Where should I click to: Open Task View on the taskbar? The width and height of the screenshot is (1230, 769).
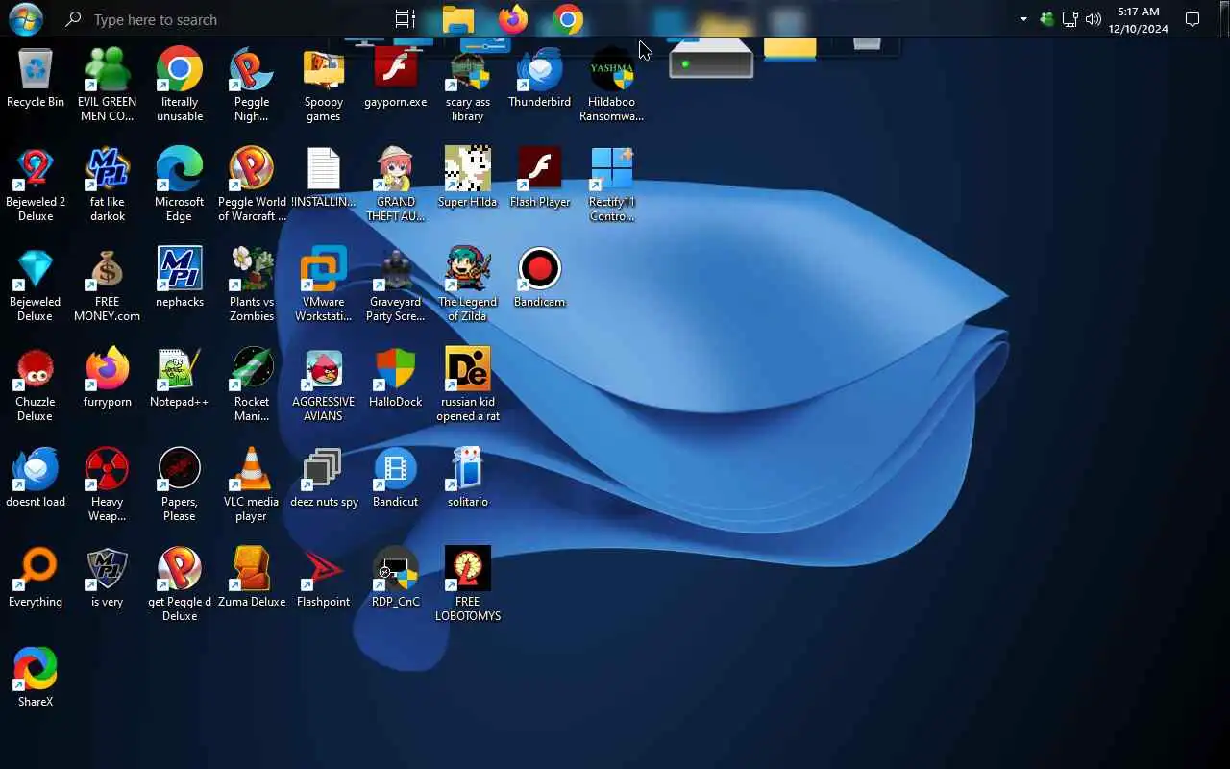406,19
